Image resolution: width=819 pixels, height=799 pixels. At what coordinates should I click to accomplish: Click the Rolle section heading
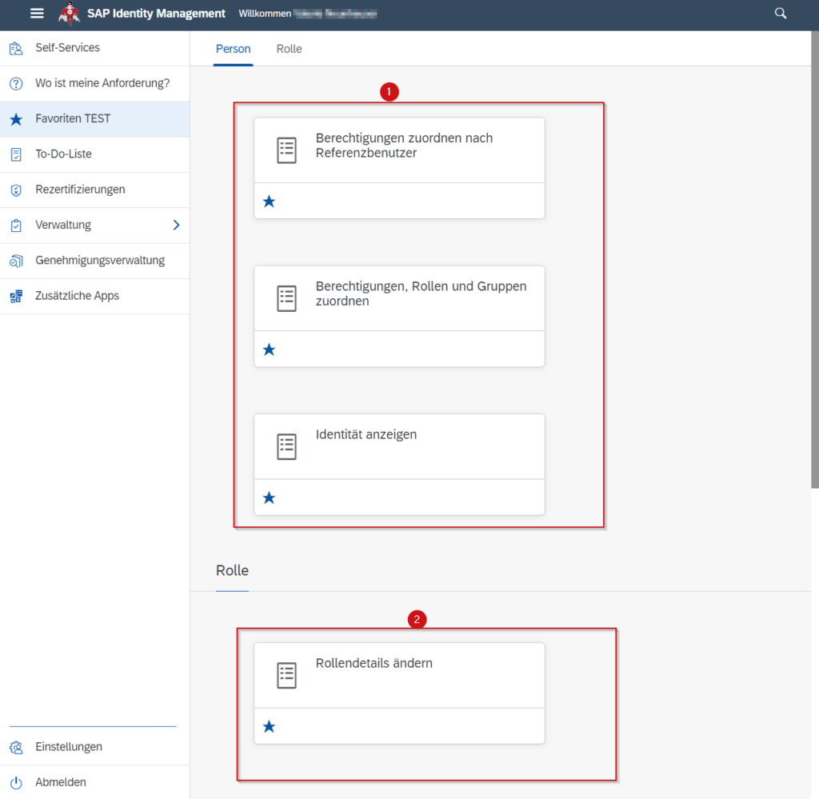click(232, 570)
